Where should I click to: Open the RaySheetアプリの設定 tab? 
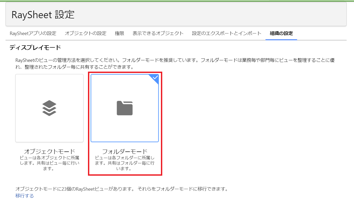pos(33,33)
